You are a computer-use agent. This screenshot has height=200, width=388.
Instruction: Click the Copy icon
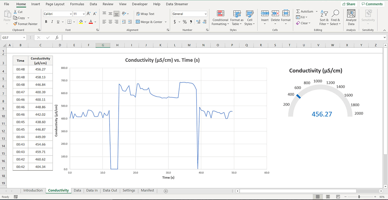15,18
